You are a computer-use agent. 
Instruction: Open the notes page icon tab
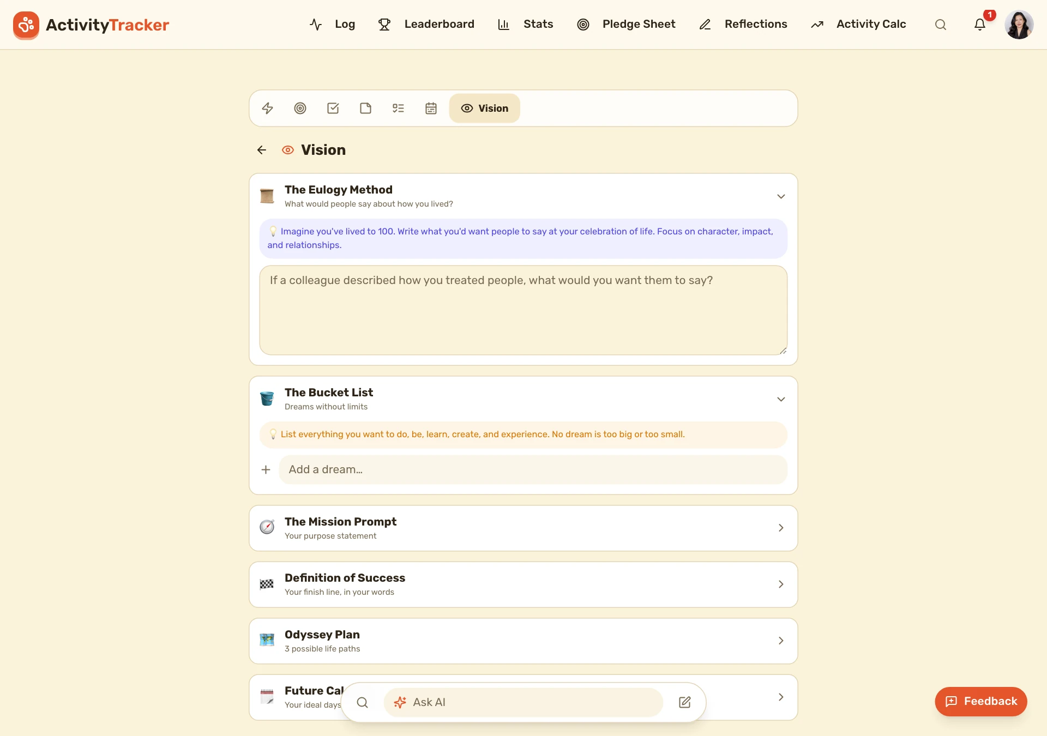(365, 108)
